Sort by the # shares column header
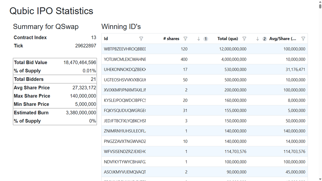 click(171, 39)
